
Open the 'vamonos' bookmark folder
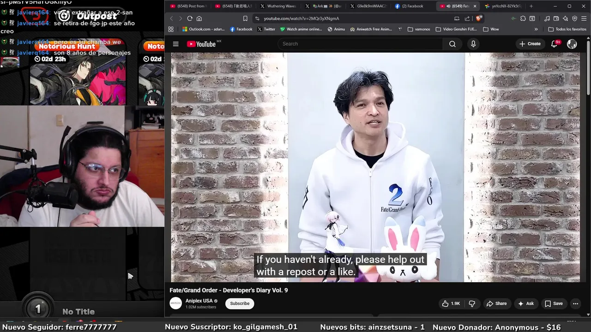[x=419, y=29]
